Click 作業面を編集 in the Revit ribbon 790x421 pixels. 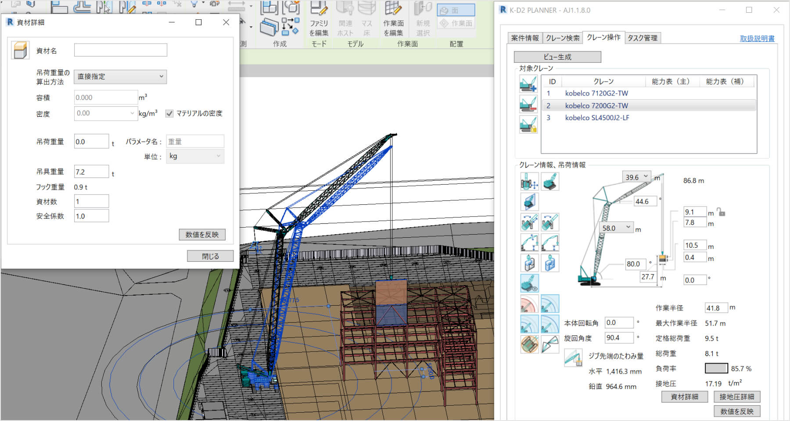click(393, 19)
